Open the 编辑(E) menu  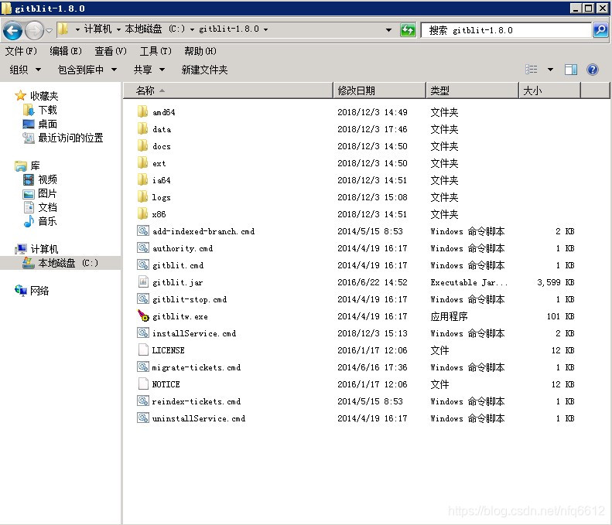click(66, 51)
